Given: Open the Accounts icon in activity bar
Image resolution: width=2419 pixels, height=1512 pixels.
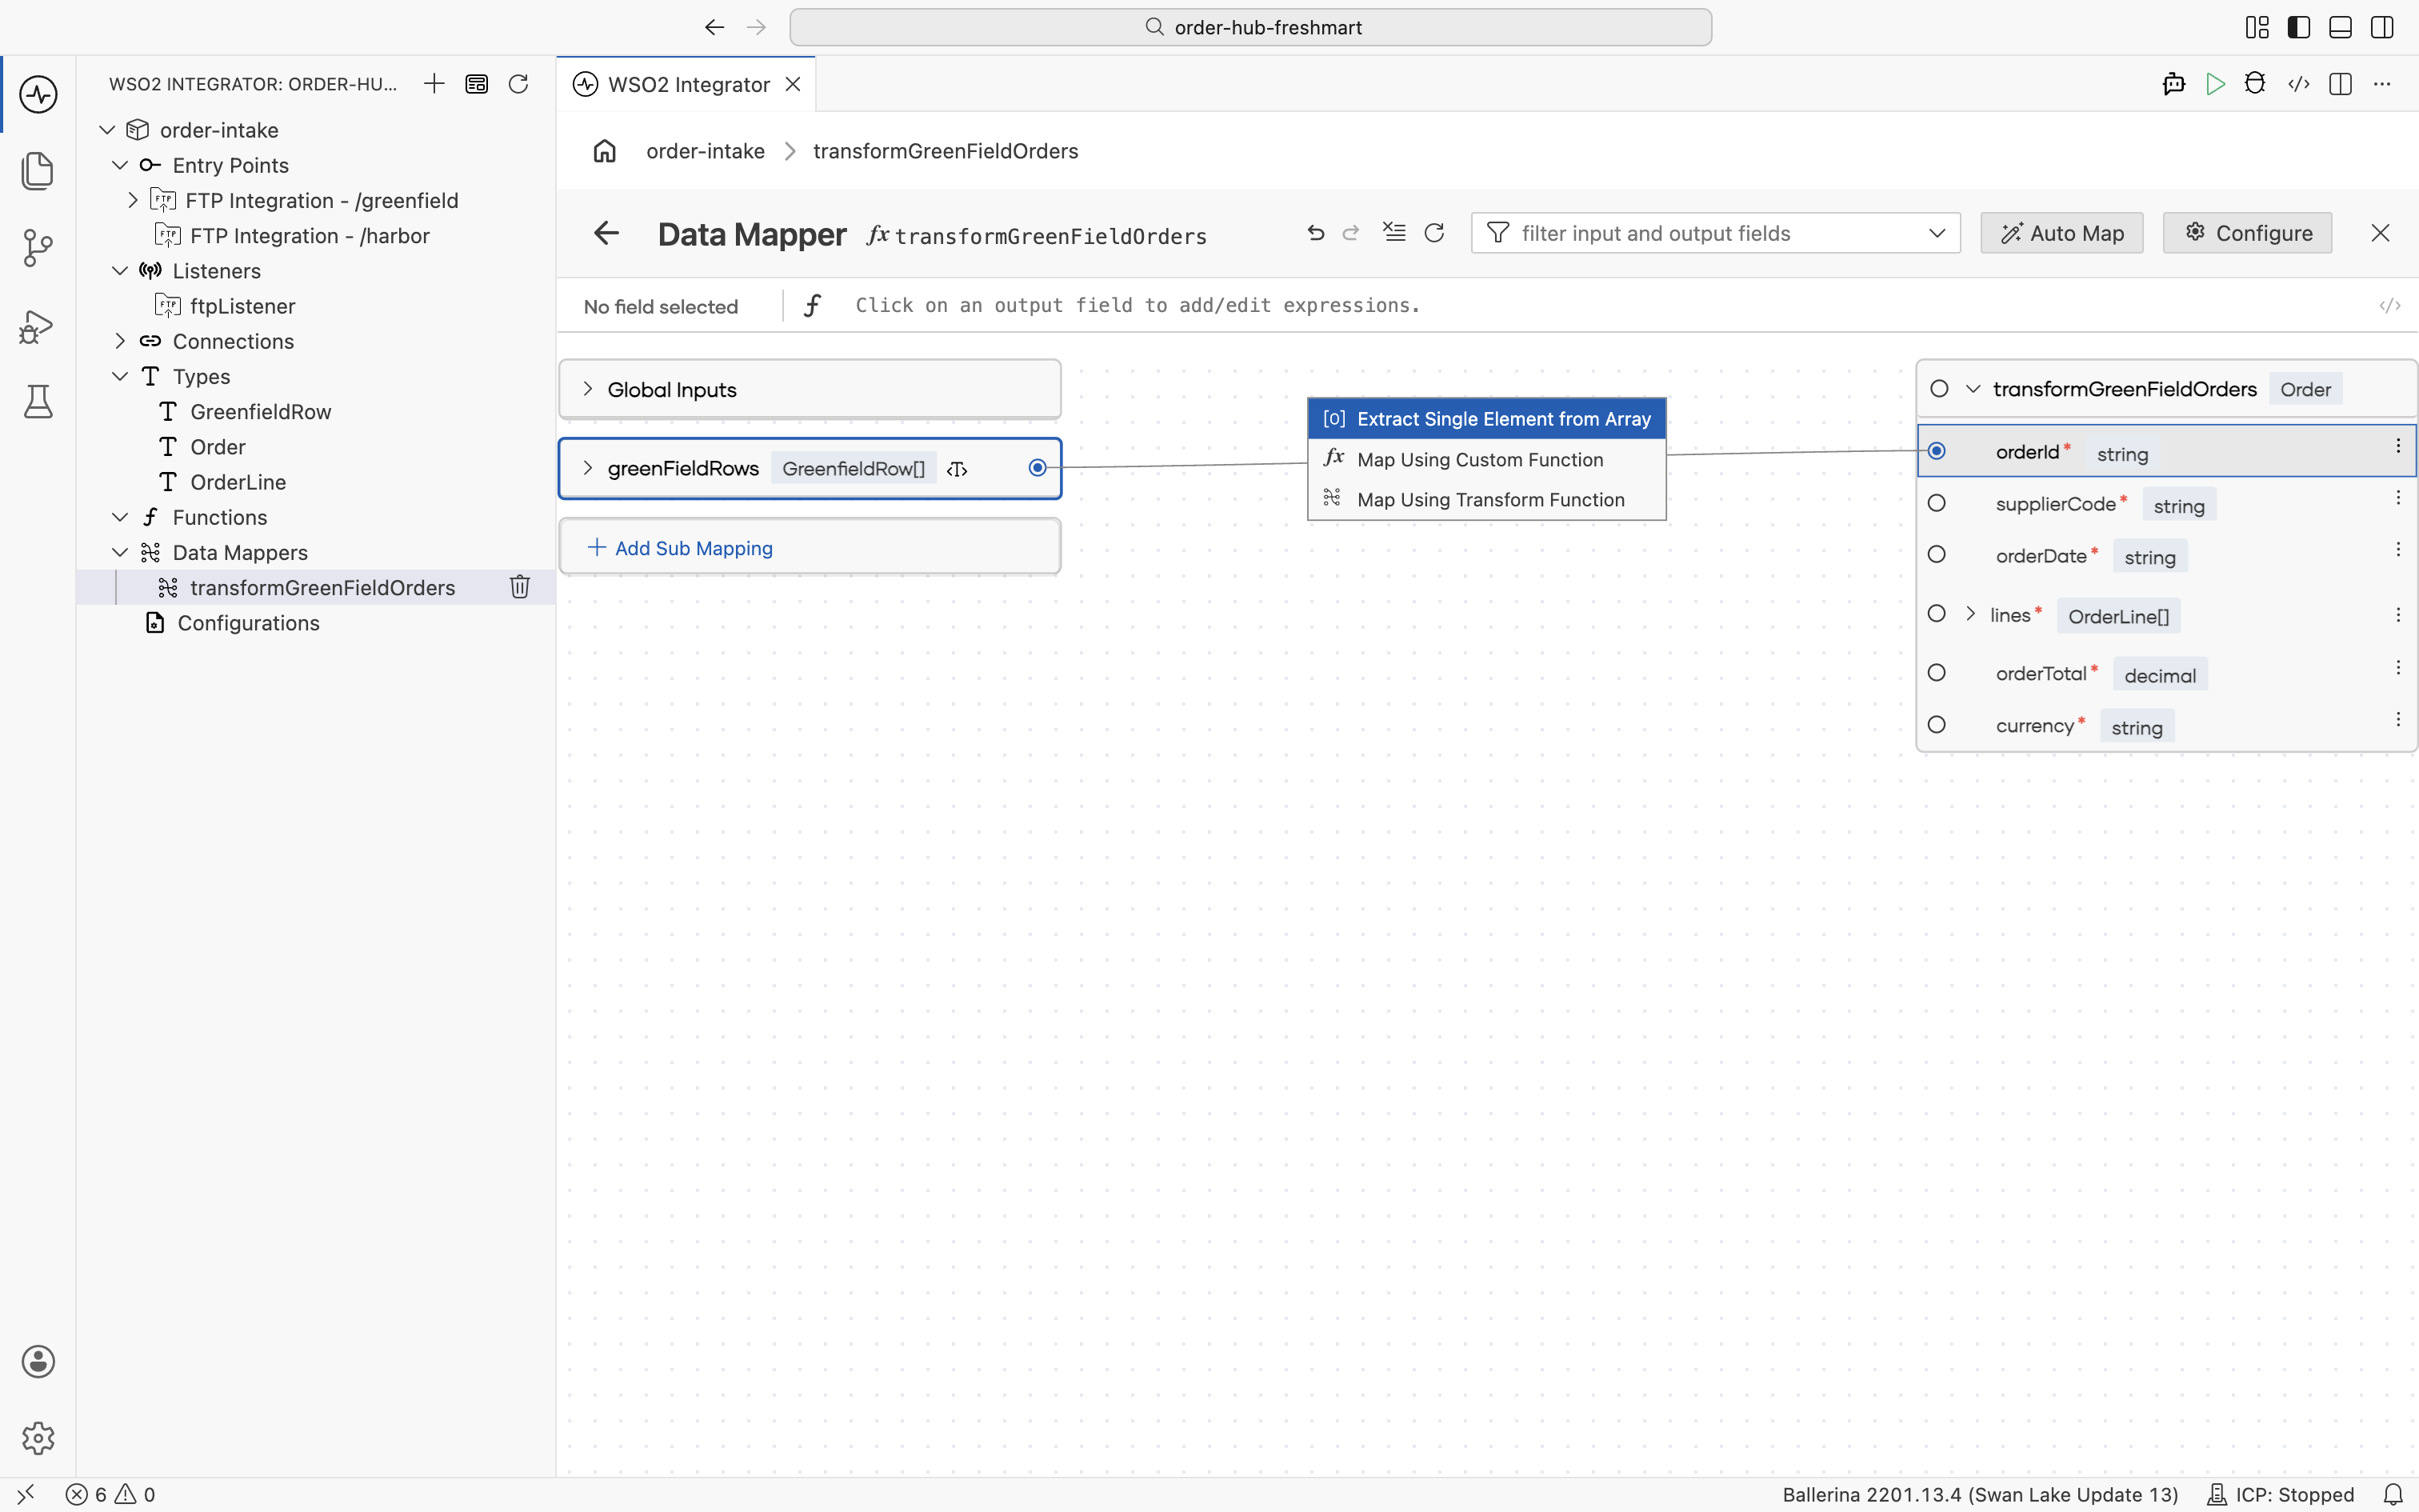Looking at the screenshot, I should [38, 1361].
